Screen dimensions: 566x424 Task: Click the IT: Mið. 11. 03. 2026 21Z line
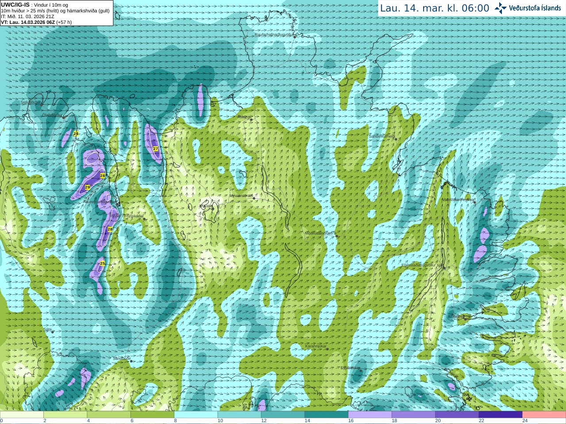pos(27,16)
